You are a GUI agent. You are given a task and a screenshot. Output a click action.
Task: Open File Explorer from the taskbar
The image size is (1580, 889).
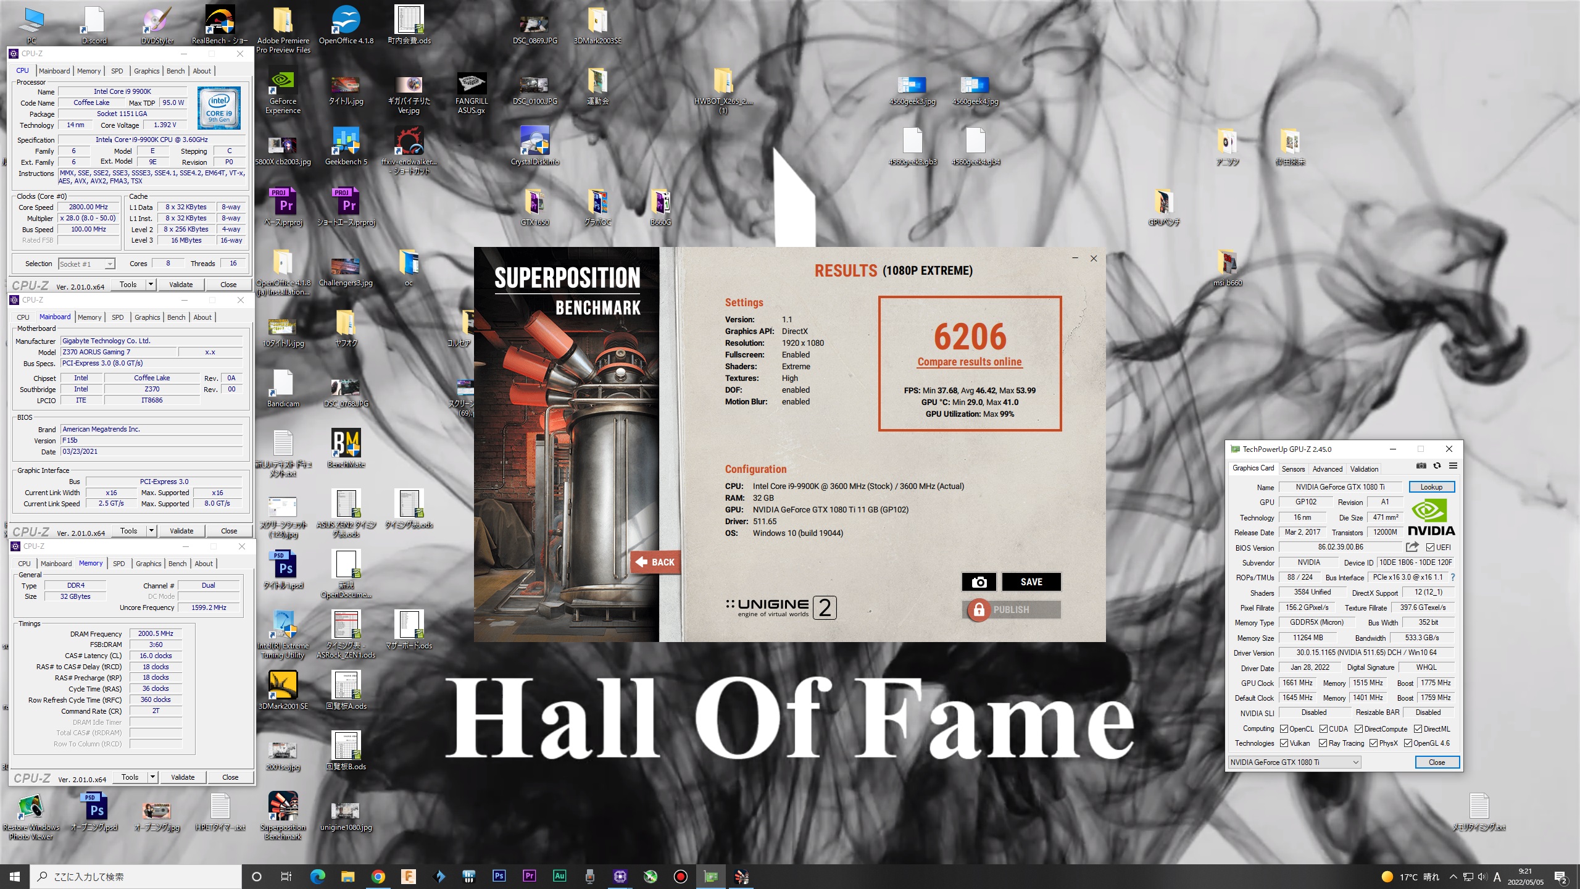pyautogui.click(x=347, y=876)
